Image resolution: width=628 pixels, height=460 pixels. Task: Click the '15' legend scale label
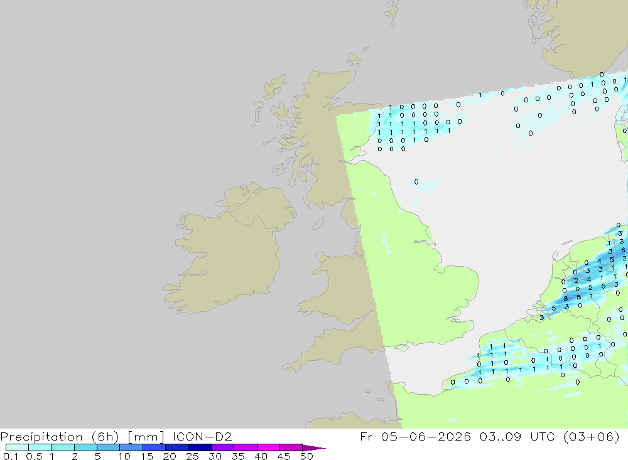pyautogui.click(x=147, y=456)
